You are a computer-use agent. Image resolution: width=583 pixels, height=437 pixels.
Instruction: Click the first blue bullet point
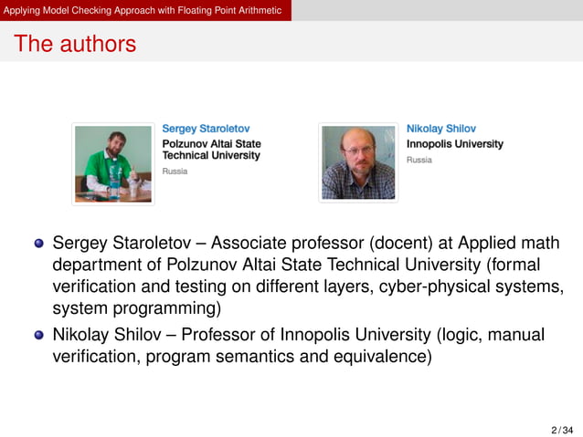(x=39, y=244)
